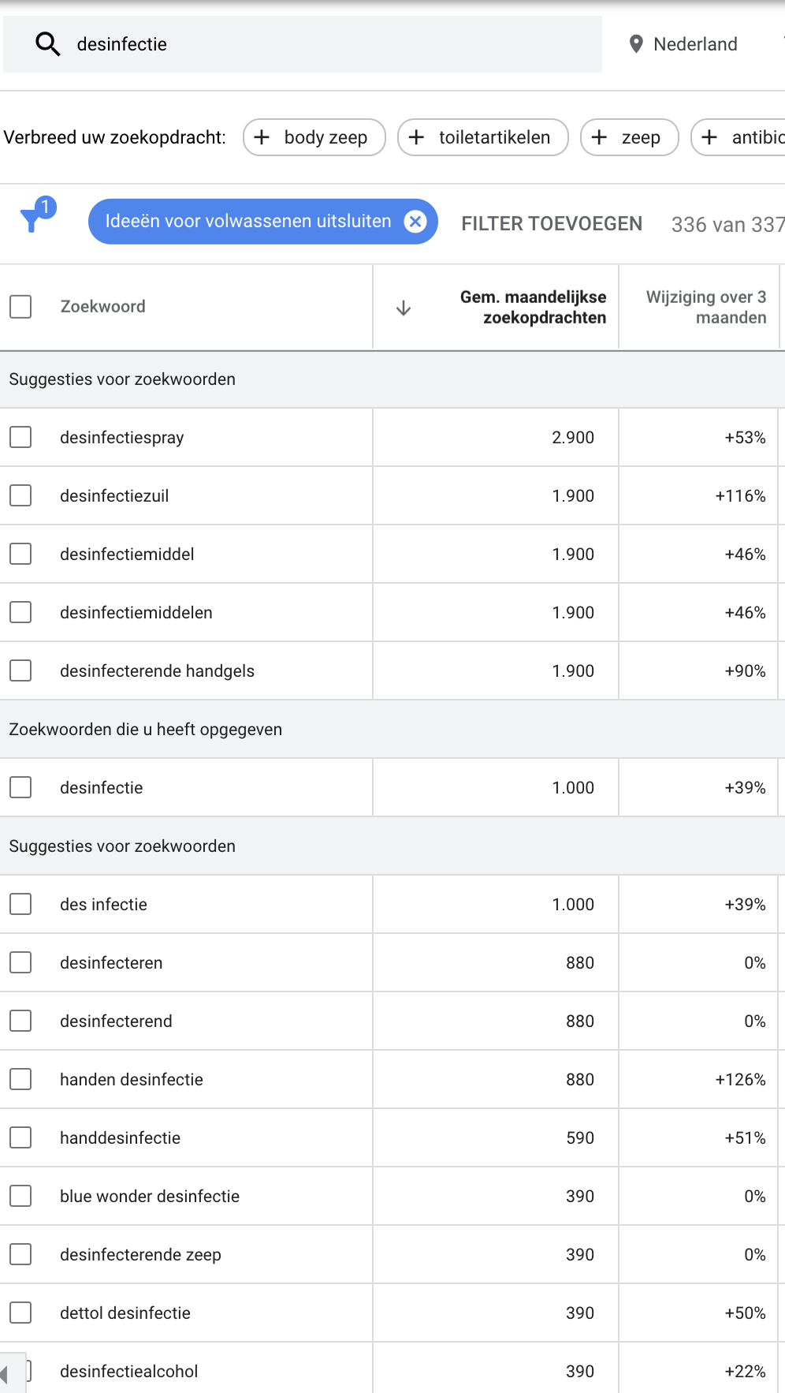785x1393 pixels.
Task: Add the 'zeep' suggestion chip
Action: 630,137
